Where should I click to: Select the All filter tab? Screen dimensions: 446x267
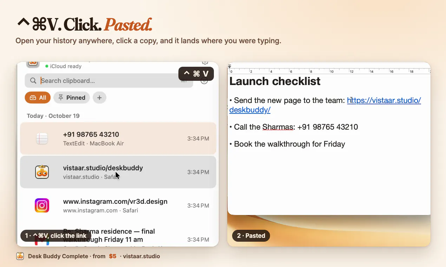tap(38, 98)
